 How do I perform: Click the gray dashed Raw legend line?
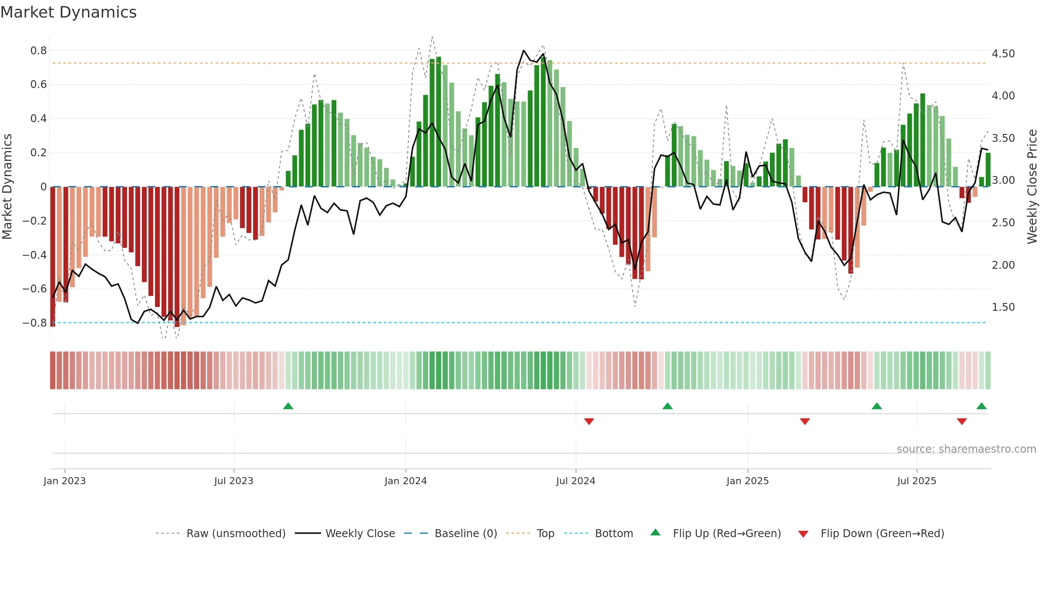pos(168,533)
